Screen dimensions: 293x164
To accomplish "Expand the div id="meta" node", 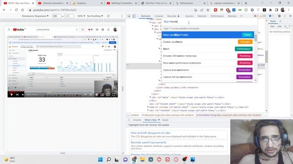I will pos(150,97).
